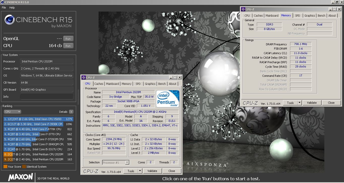
Task: Select Pentium 2020M row scoring 164
Action: [x=38, y=154]
